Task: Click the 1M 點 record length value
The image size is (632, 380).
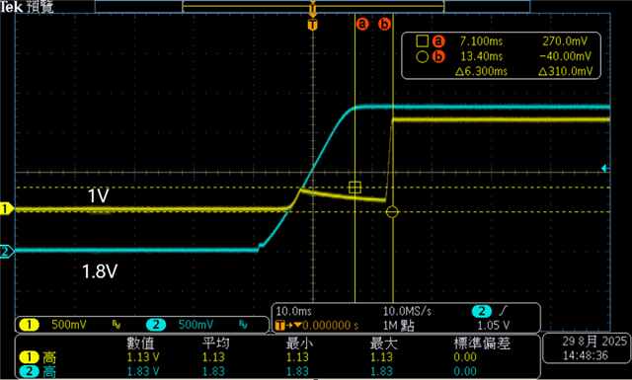Action: (398, 325)
